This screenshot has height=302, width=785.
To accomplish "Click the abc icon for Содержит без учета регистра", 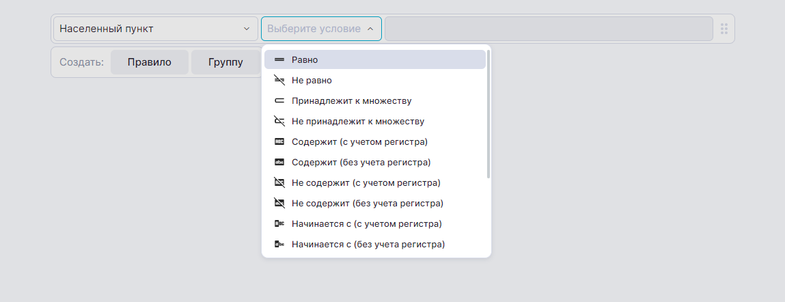I will click(279, 163).
